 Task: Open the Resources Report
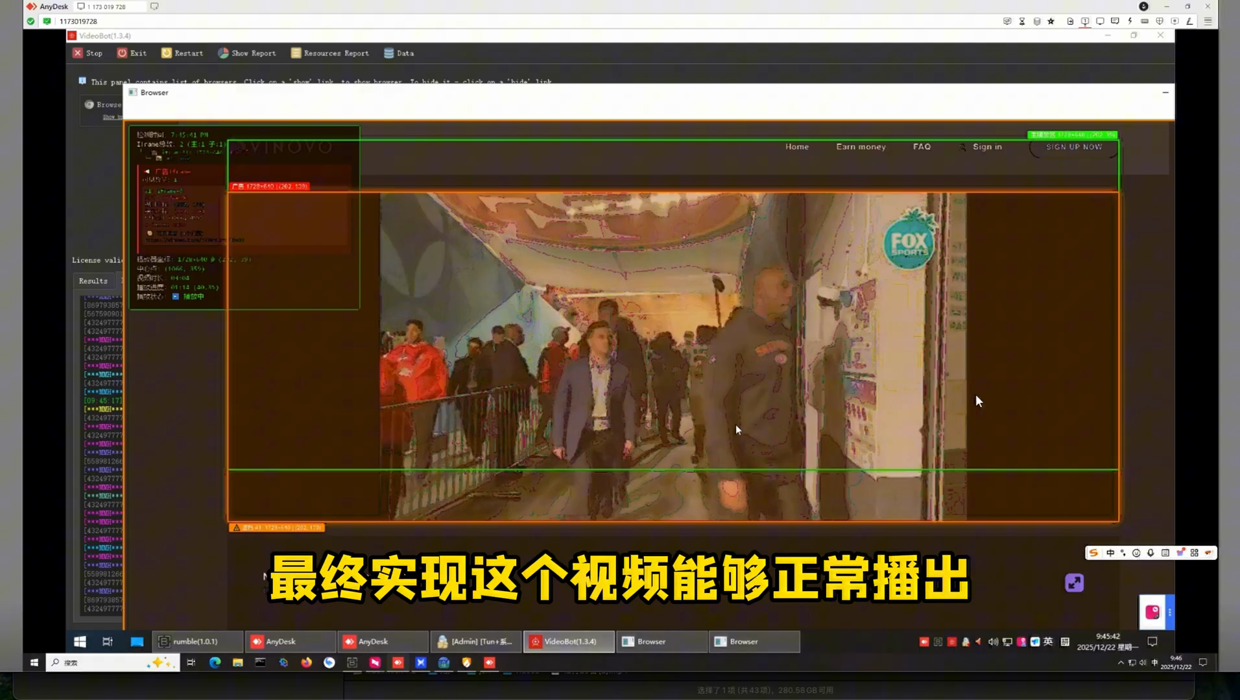coord(330,53)
